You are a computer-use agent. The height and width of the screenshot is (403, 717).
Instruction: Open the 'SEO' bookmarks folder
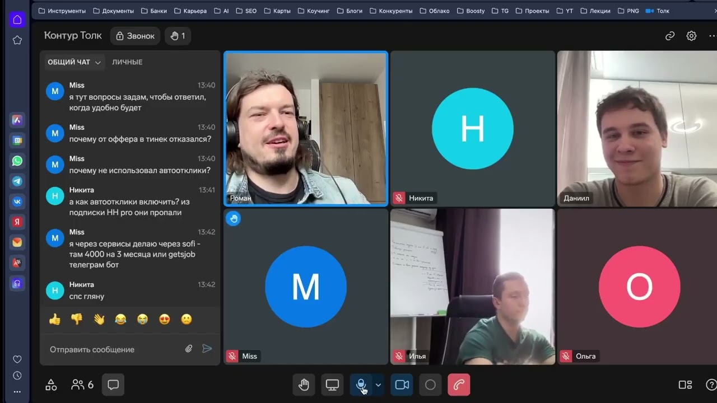pos(246,11)
